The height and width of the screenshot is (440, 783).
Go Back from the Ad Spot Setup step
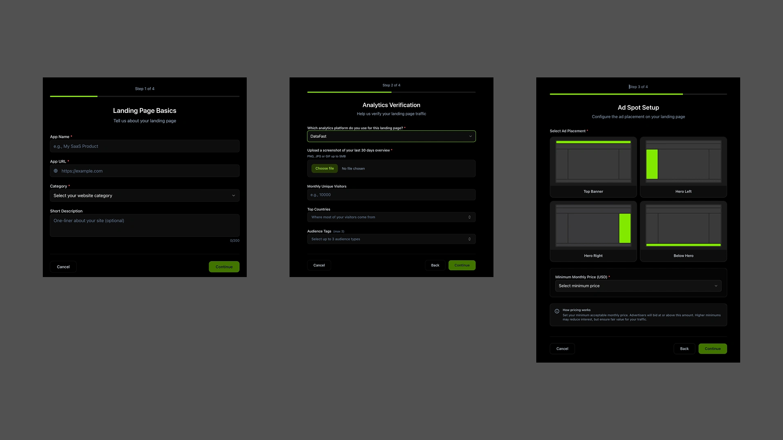[684, 348]
